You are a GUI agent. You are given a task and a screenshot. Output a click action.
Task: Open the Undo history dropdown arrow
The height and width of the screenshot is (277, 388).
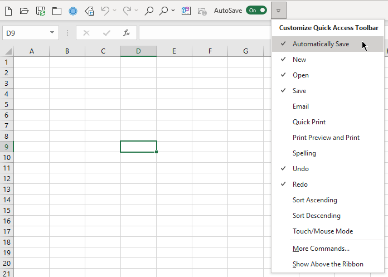(x=114, y=11)
